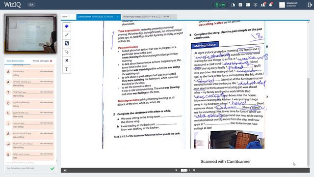314x177 pixels.
Task: Go to first page in bottom bar
Action: click(x=177, y=170)
